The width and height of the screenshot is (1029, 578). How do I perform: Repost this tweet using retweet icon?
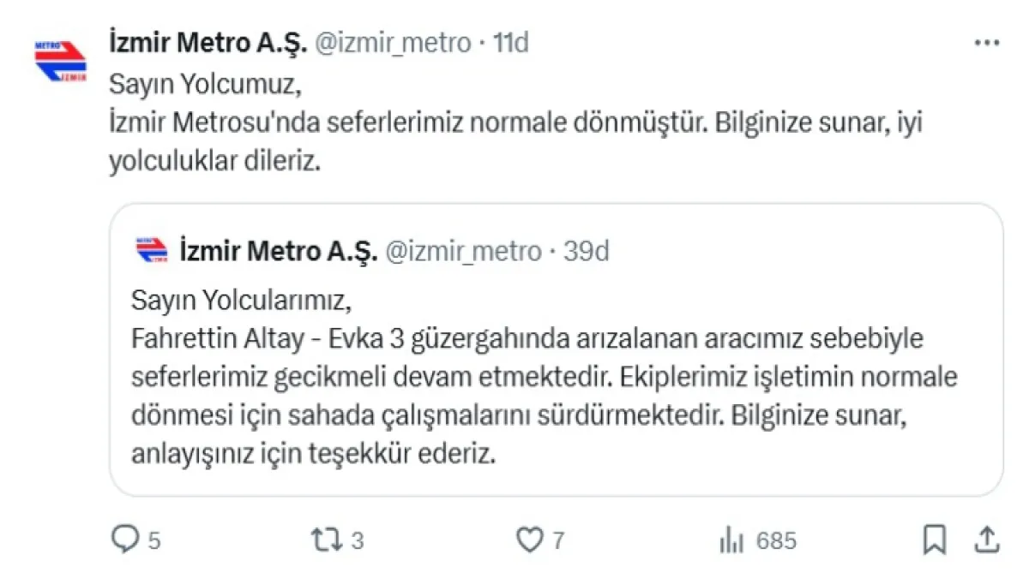tap(328, 539)
